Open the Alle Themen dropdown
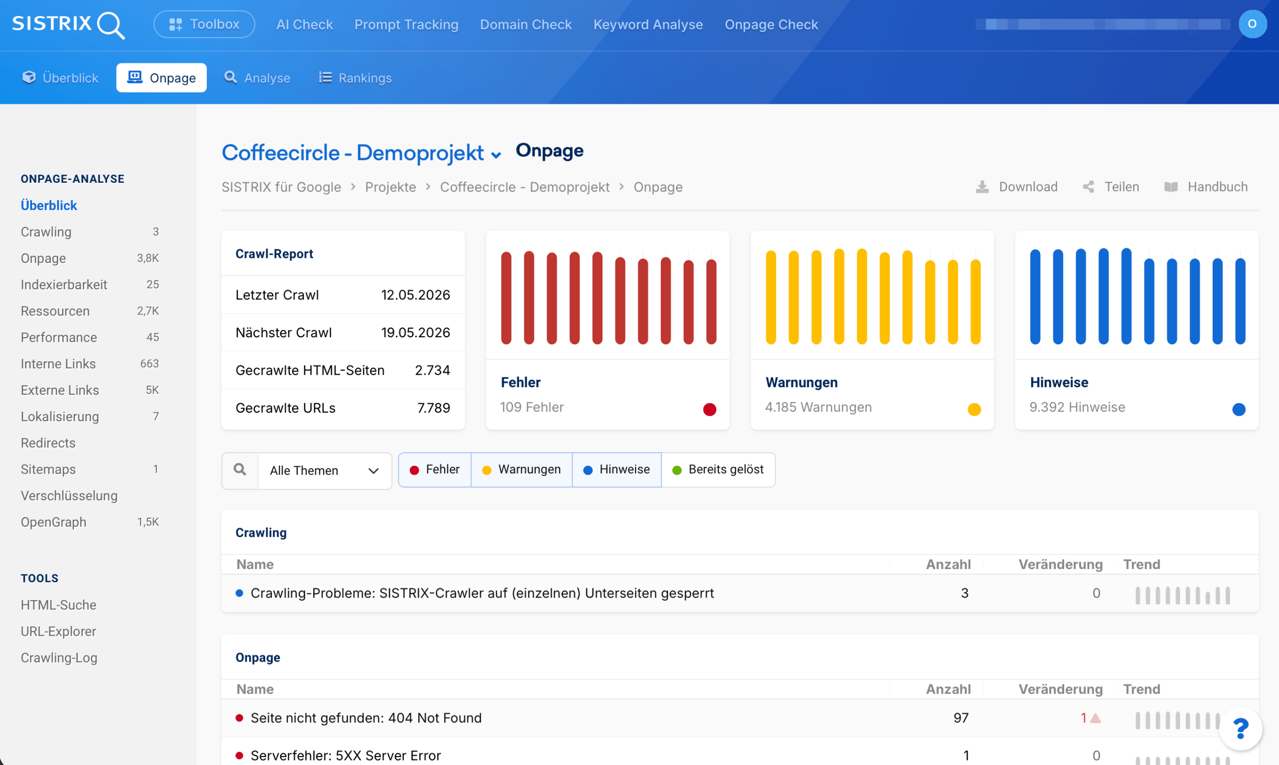Viewport: 1279px width, 765px height. (x=325, y=471)
